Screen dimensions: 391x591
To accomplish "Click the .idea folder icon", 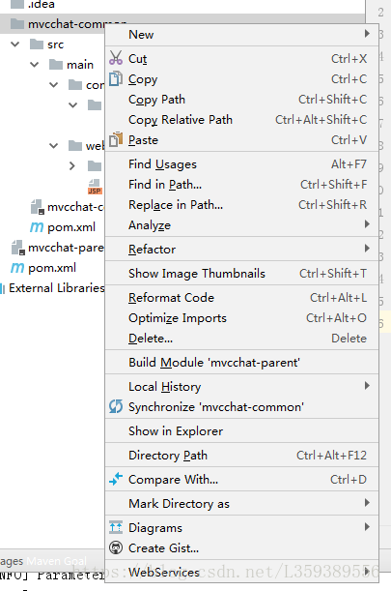I will click(17, 5).
